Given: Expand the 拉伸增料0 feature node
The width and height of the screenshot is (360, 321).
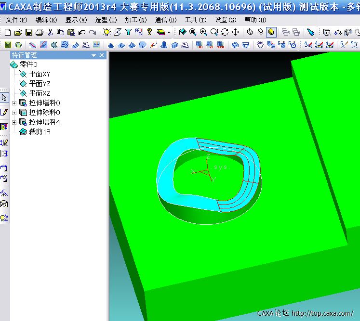Looking at the screenshot, I should click(x=14, y=103).
